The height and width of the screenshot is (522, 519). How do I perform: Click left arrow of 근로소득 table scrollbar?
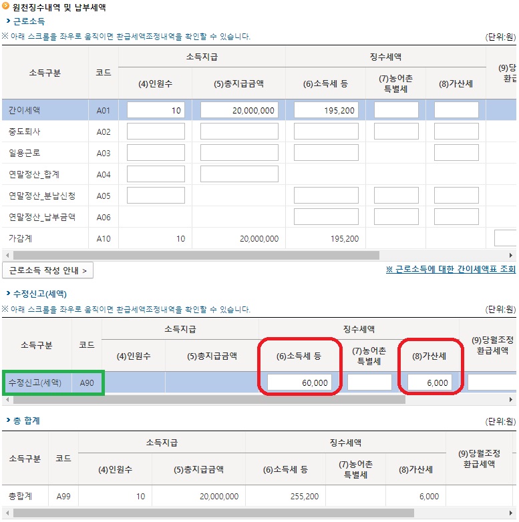[7, 256]
